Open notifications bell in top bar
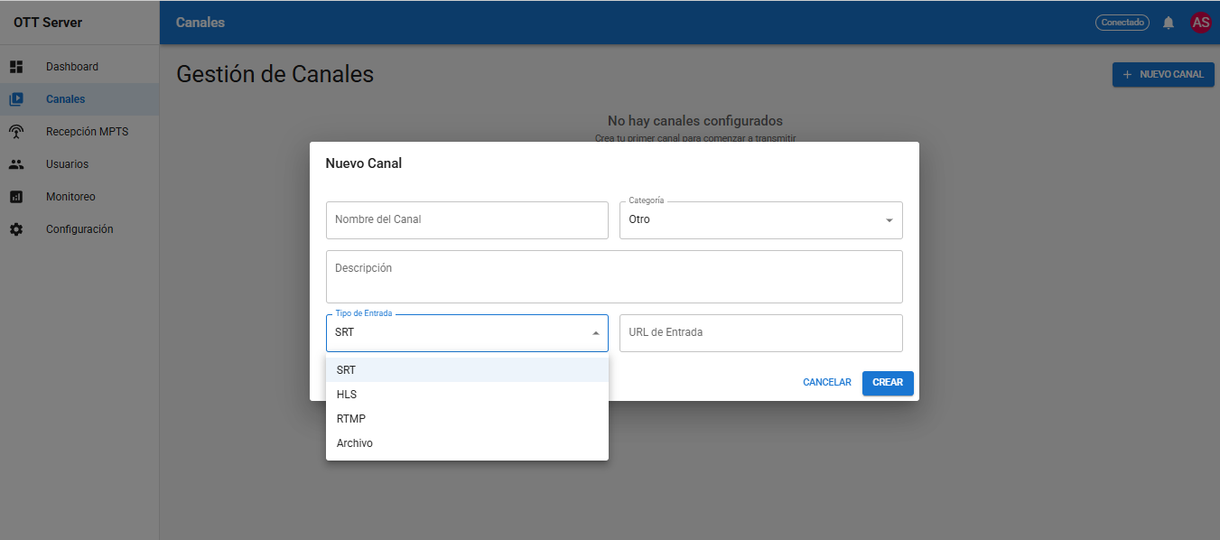 pos(1169,23)
